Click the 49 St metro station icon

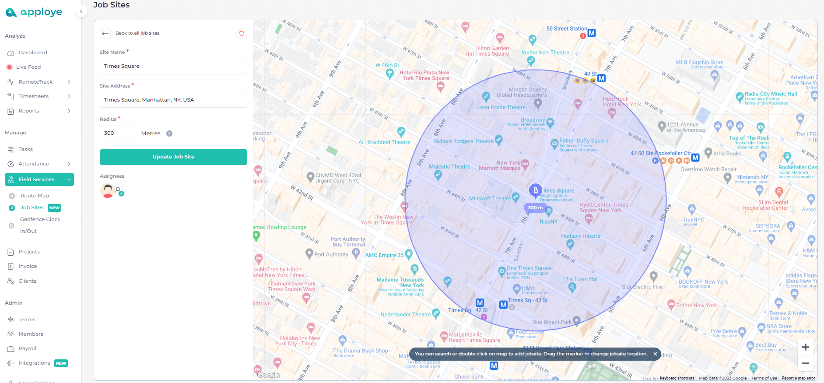pyautogui.click(x=602, y=78)
